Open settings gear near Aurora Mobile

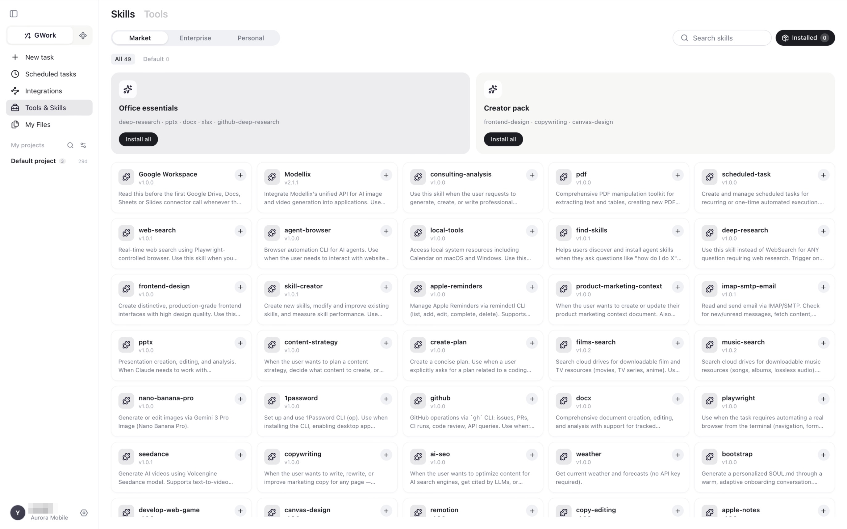[x=84, y=513]
